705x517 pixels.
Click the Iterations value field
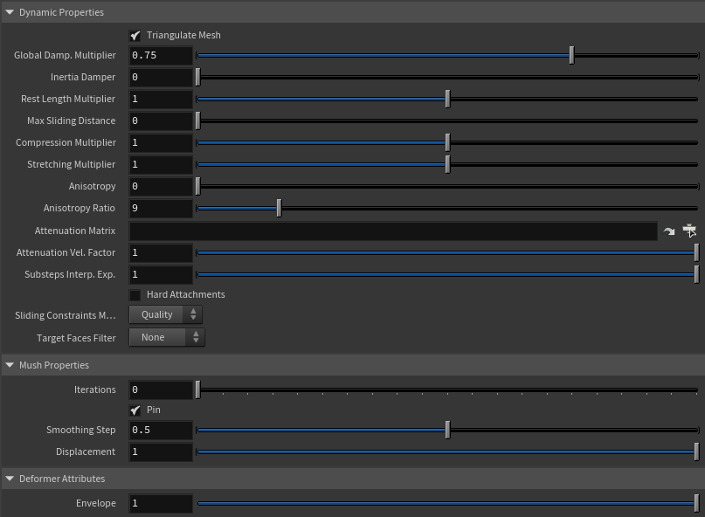click(x=161, y=389)
